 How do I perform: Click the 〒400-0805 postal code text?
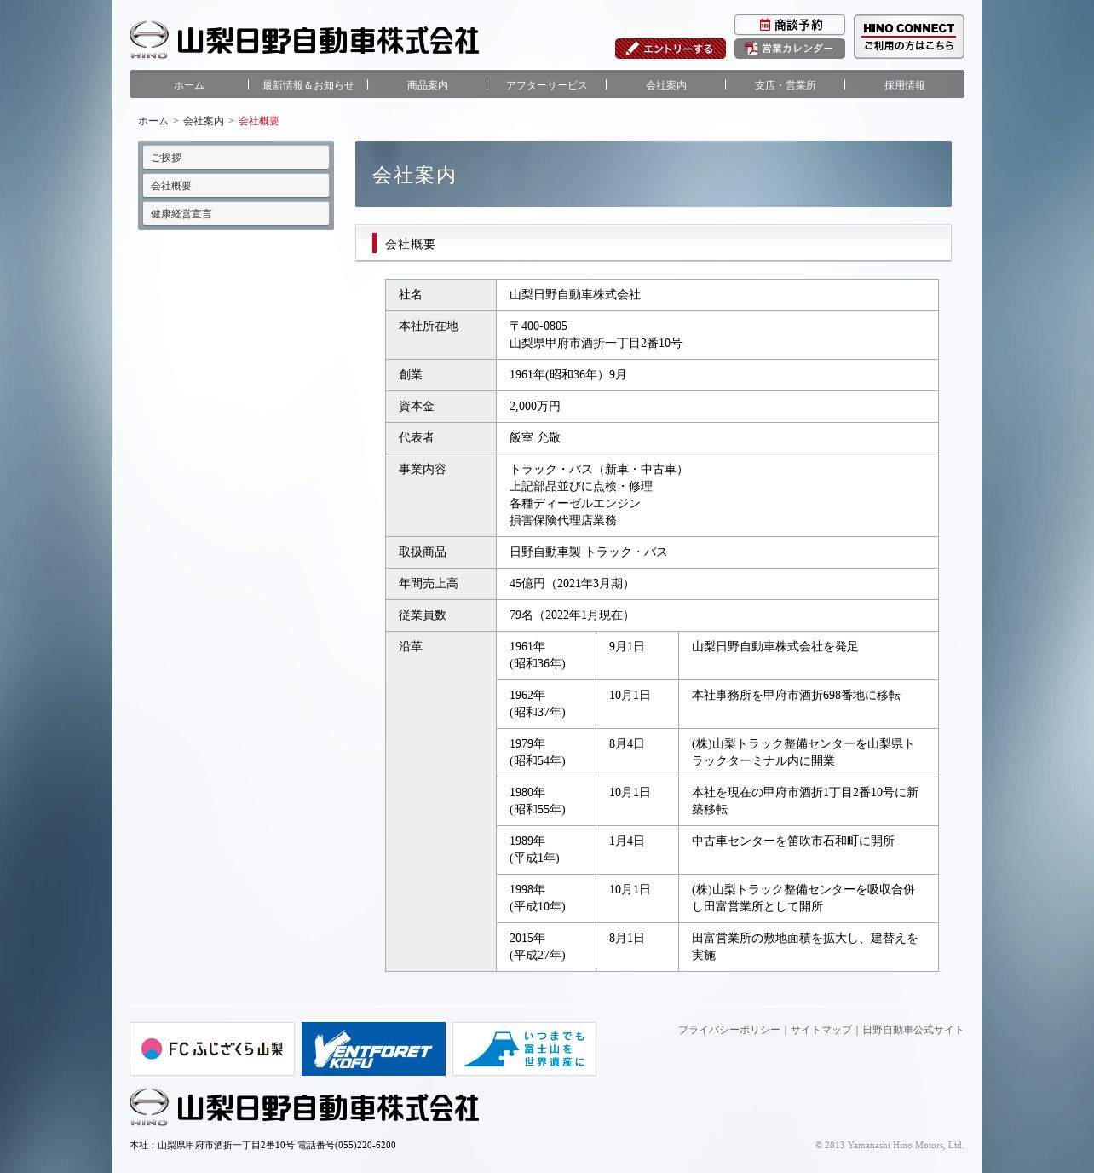pyautogui.click(x=538, y=326)
